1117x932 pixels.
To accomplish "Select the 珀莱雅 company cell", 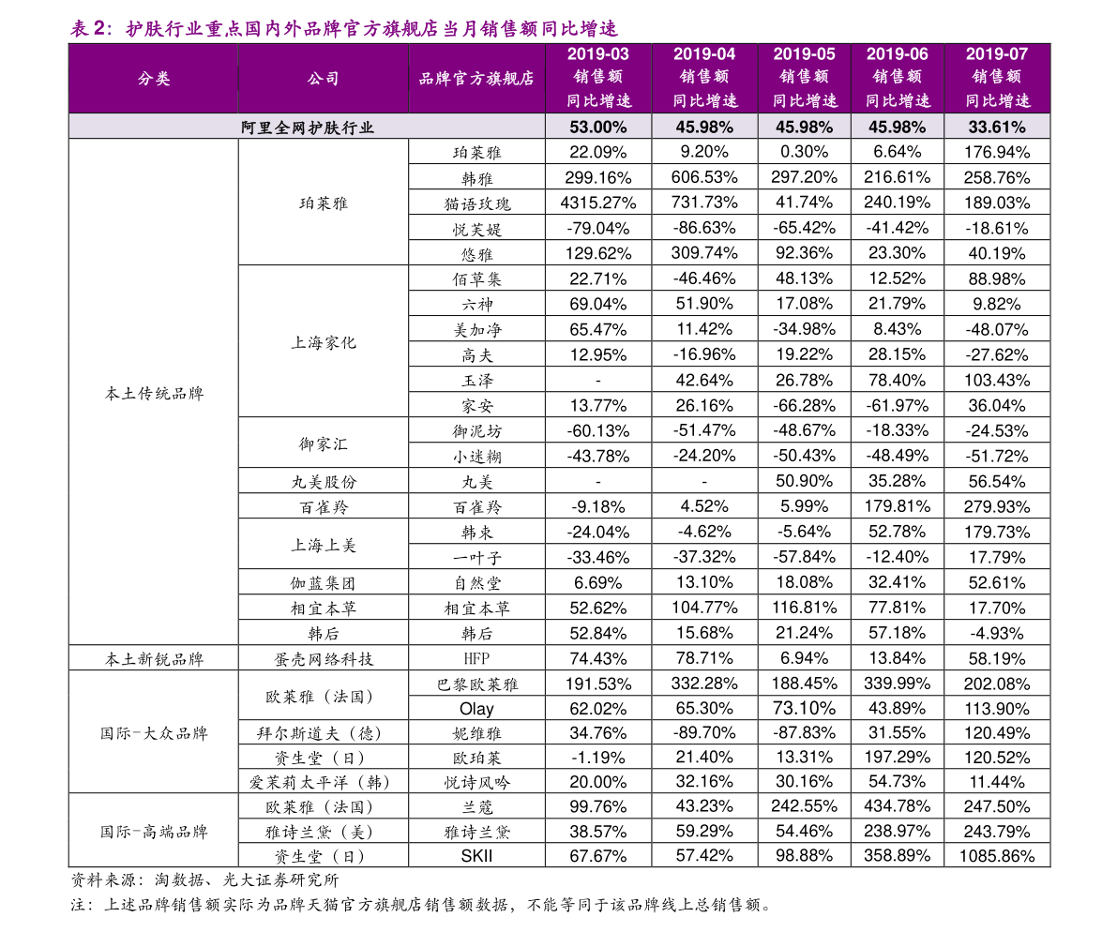I will 324,203.
